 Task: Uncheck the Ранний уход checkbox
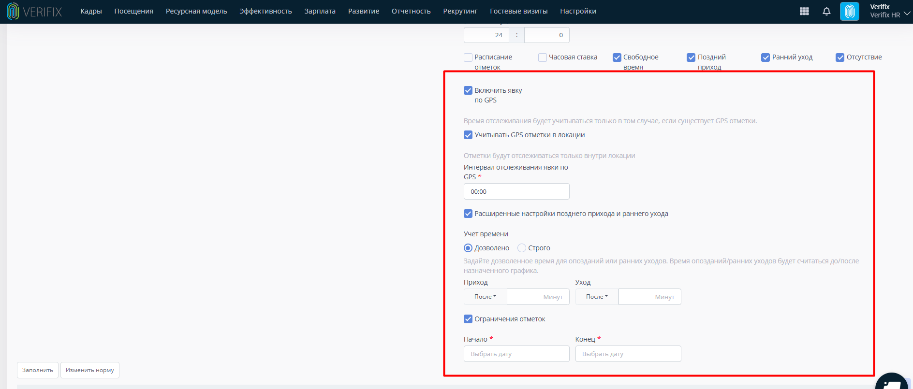tap(766, 58)
